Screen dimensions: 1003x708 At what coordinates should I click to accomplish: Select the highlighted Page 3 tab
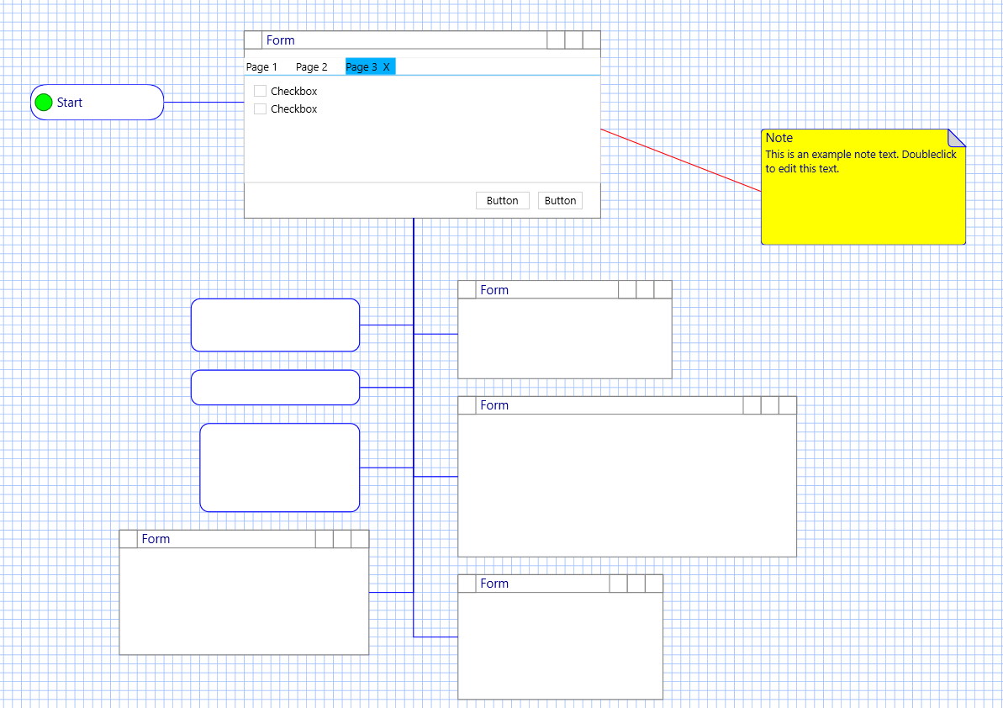tap(371, 66)
